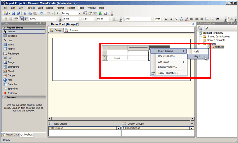Apply numbered list formatting

point(207,19)
